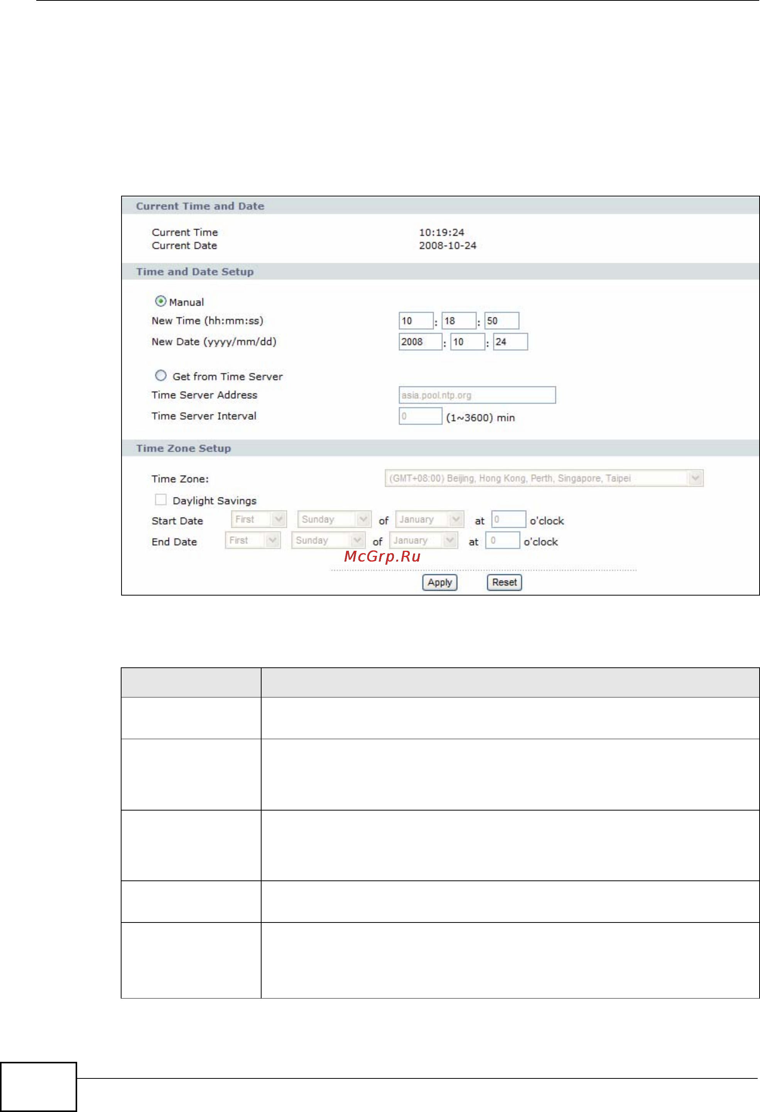
Task: Open the Time Zone dropdown
Action: (x=544, y=478)
